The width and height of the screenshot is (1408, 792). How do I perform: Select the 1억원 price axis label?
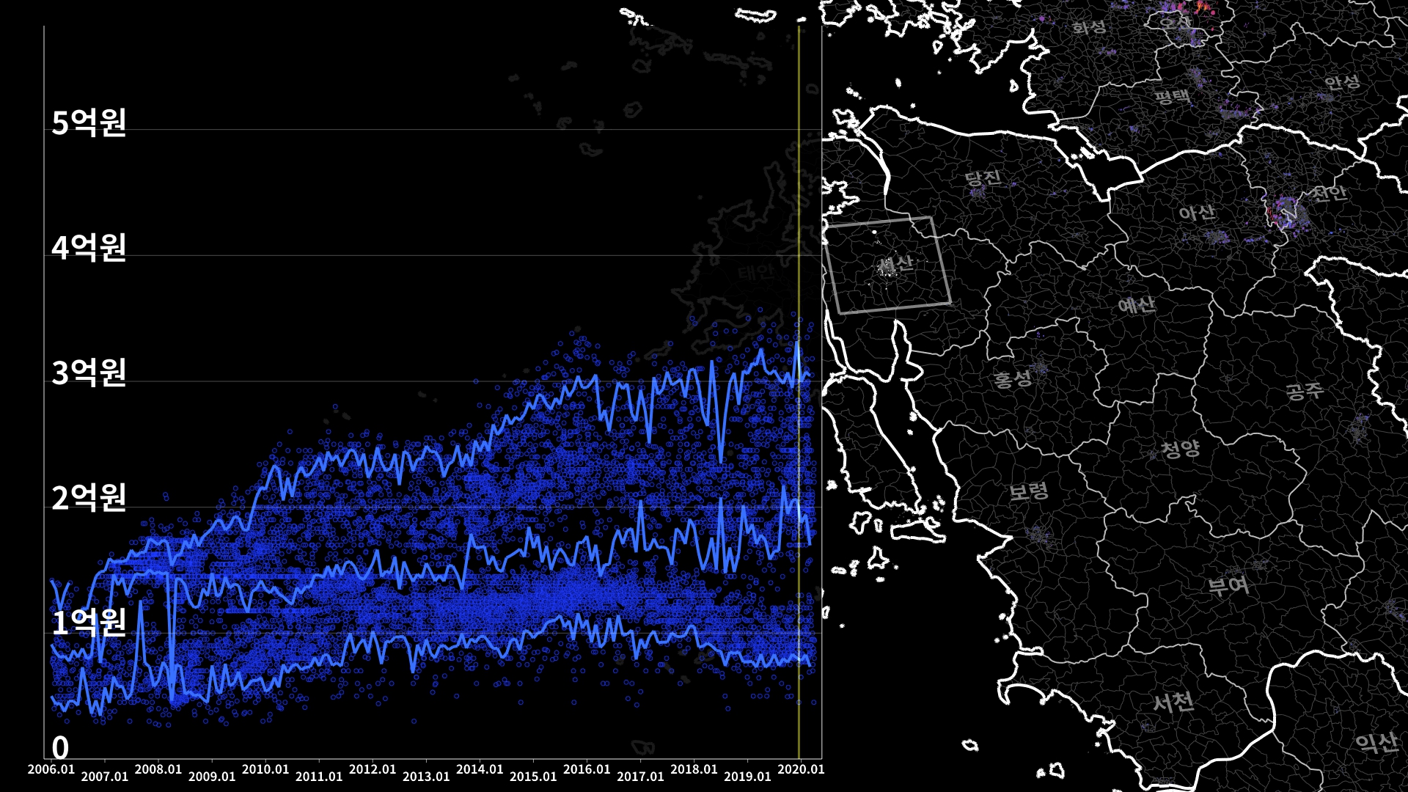pos(89,623)
